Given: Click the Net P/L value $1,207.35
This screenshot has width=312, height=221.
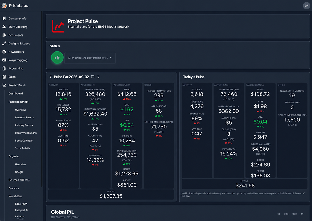Looking at the screenshot, I should pyautogui.click(x=111, y=196).
